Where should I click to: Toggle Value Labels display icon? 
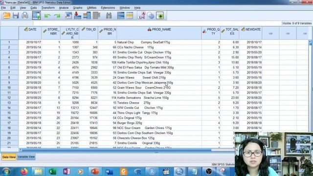(141, 15)
